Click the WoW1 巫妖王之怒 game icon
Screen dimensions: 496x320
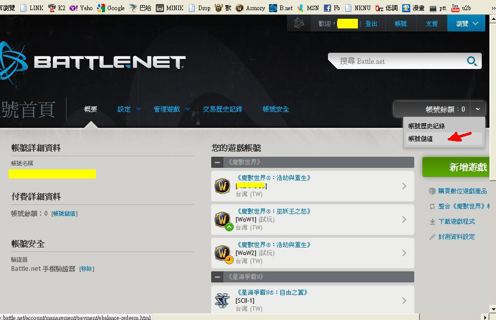[223, 220]
